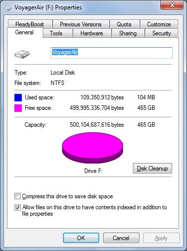187x251 pixels.
Task: Go to the Quota tab
Action: (125, 24)
